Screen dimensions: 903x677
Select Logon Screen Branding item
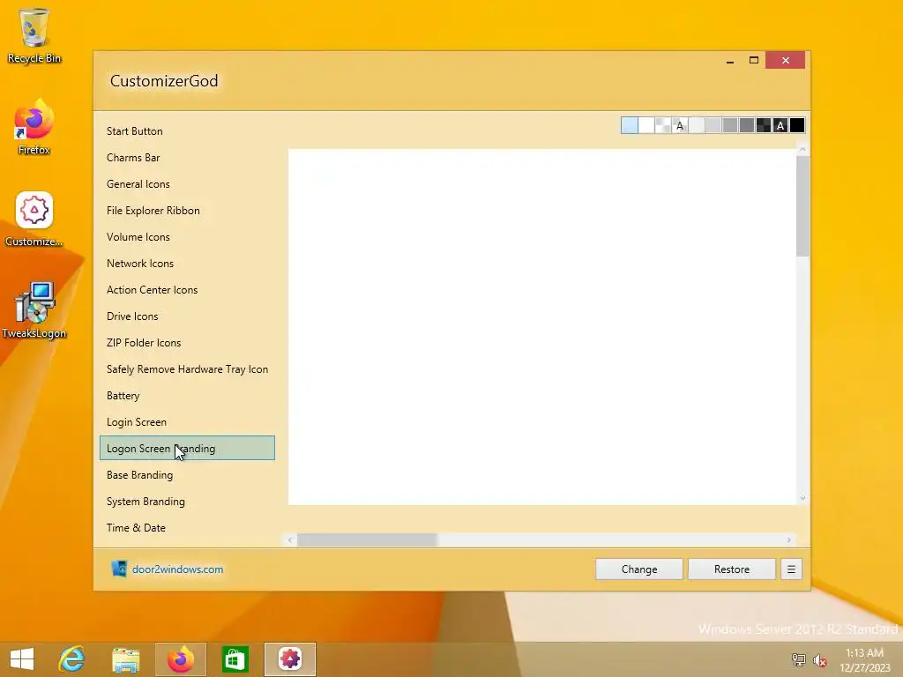(x=187, y=449)
